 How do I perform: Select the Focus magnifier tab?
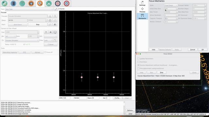click(x=40, y=3)
